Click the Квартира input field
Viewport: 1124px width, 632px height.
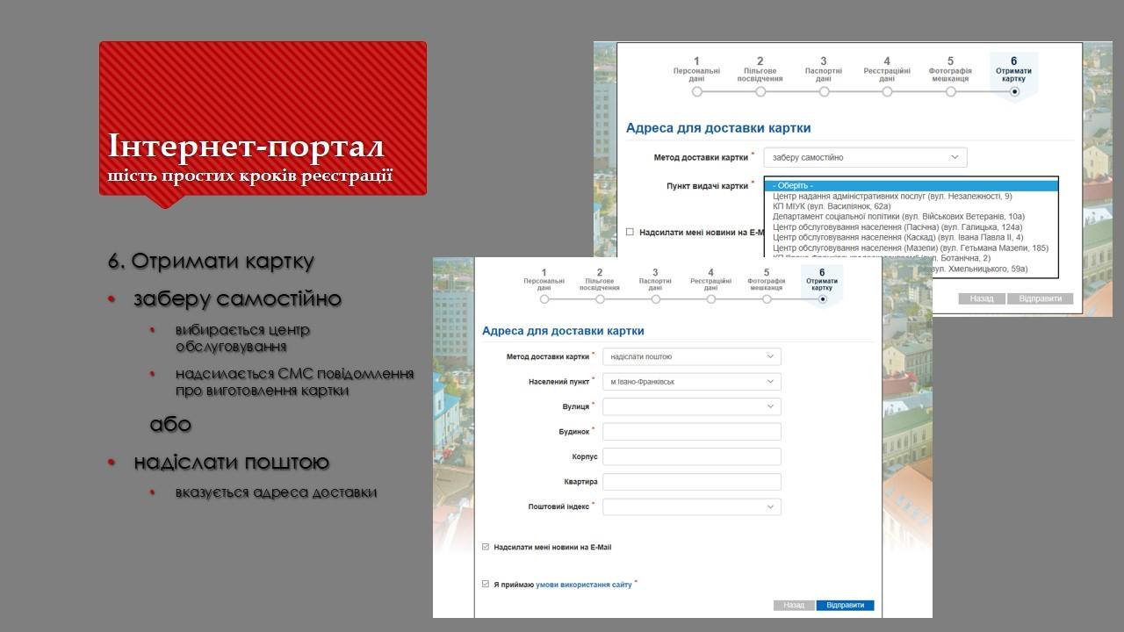[692, 482]
